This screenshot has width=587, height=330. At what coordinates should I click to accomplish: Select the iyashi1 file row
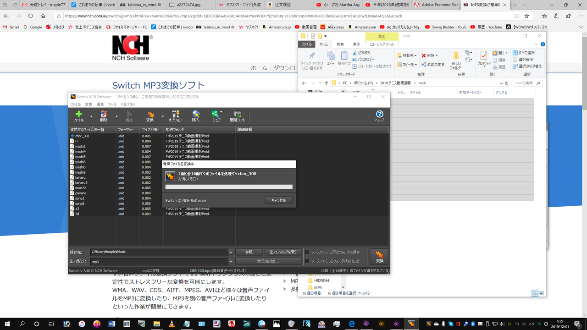click(x=228, y=146)
